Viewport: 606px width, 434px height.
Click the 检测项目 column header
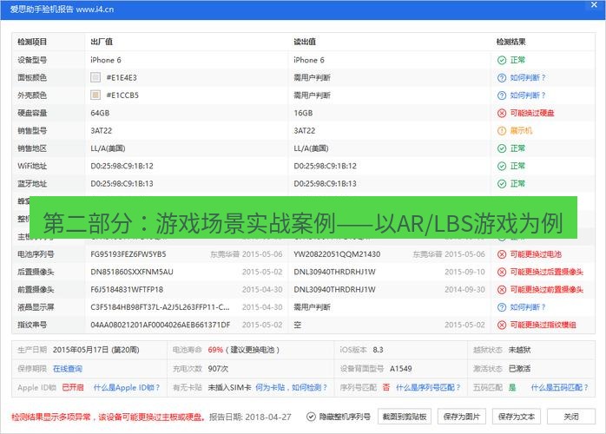(32, 42)
